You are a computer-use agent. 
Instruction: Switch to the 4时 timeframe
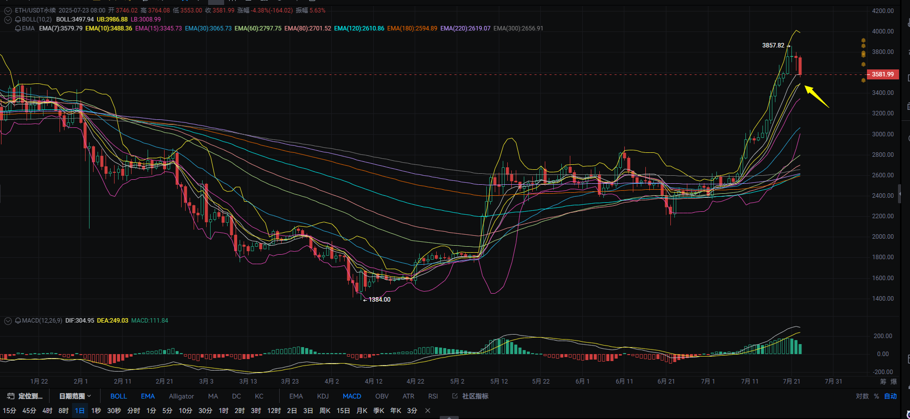pos(48,411)
